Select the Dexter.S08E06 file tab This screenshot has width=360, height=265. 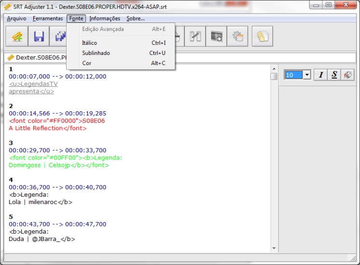click(x=37, y=57)
